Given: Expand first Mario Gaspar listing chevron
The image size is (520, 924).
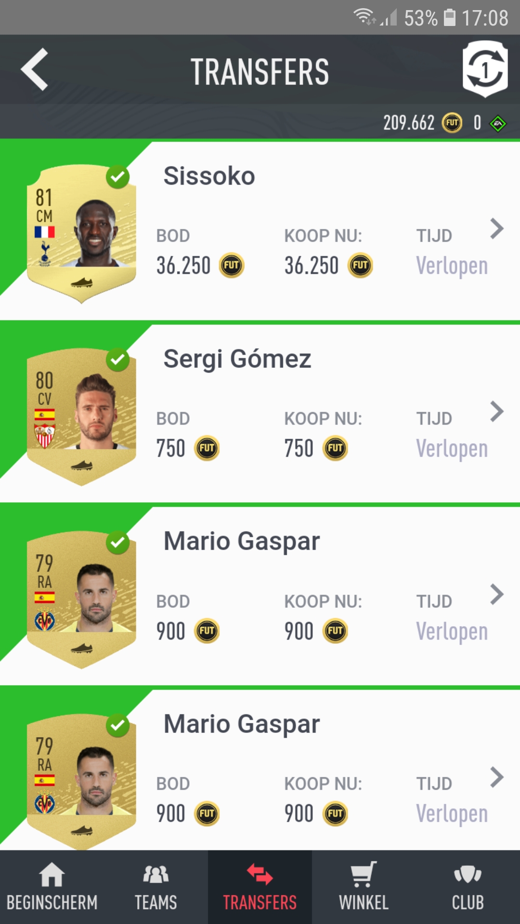Looking at the screenshot, I should [497, 594].
